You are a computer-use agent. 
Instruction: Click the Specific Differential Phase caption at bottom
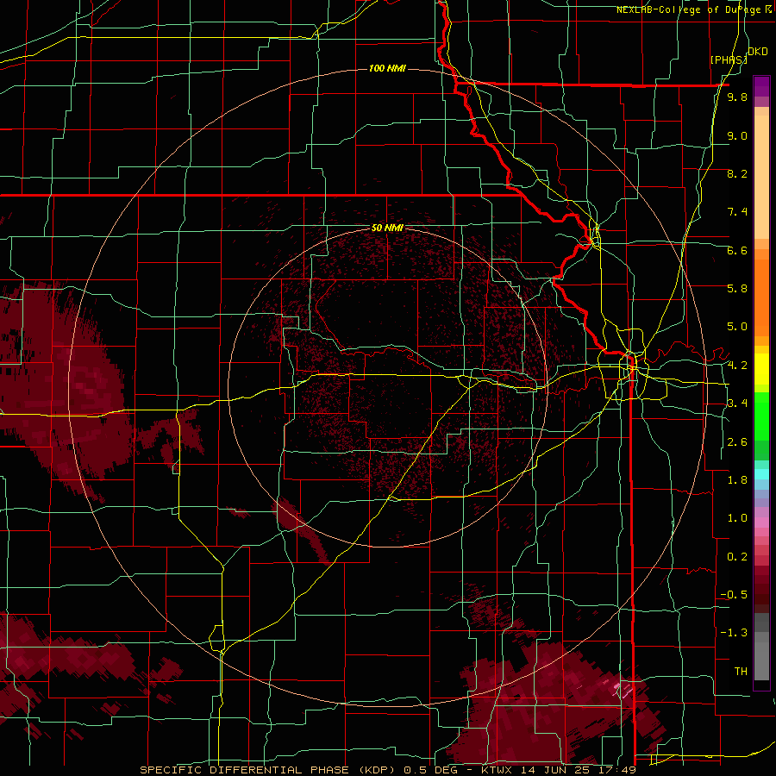tap(387, 770)
